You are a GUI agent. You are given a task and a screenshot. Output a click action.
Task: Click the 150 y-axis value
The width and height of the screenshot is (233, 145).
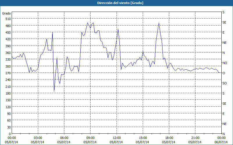coord(8,100)
